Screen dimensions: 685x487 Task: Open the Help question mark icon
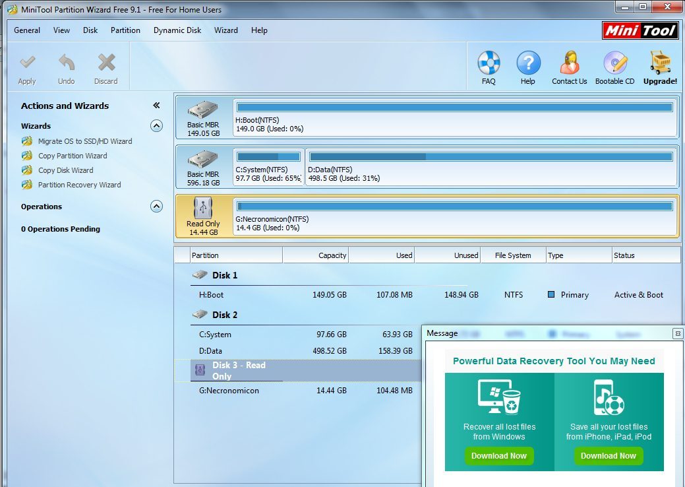click(528, 63)
